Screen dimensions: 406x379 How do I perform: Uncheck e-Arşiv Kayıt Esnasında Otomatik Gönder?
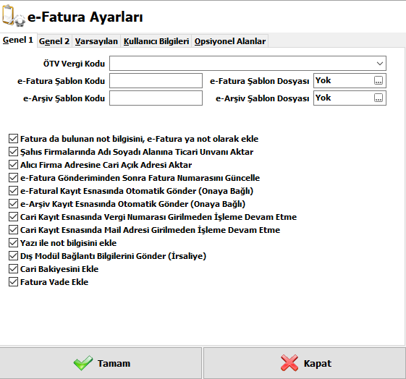click(x=13, y=203)
